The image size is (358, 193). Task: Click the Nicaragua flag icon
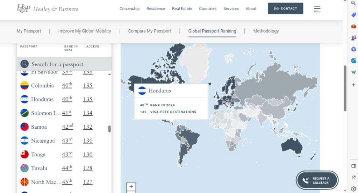pyautogui.click(x=24, y=141)
